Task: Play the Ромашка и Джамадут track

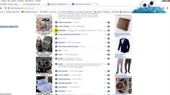Action: coord(56,22)
